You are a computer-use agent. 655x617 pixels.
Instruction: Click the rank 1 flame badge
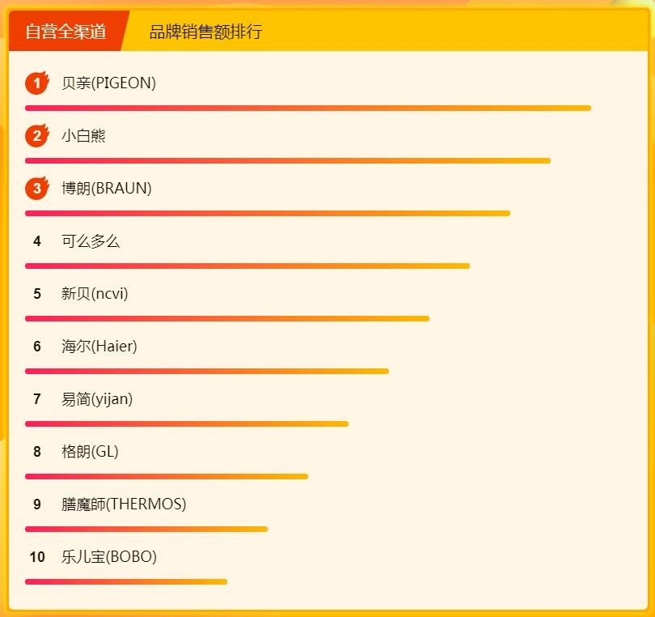pos(37,83)
